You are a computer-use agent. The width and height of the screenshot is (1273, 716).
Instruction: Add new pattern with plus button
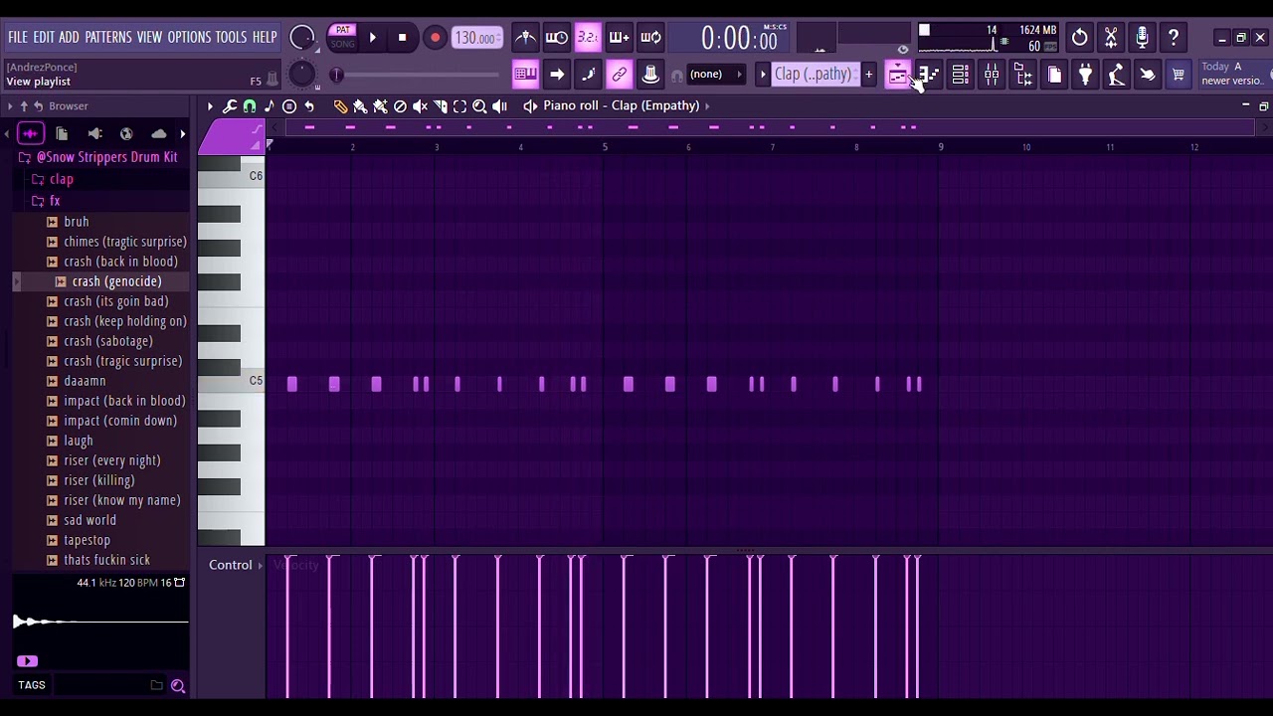pos(868,74)
